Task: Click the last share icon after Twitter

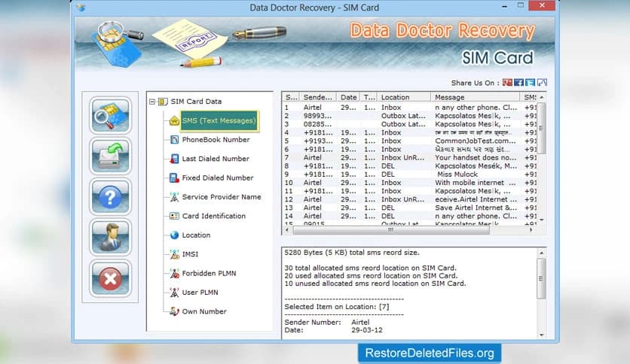Action: (542, 83)
